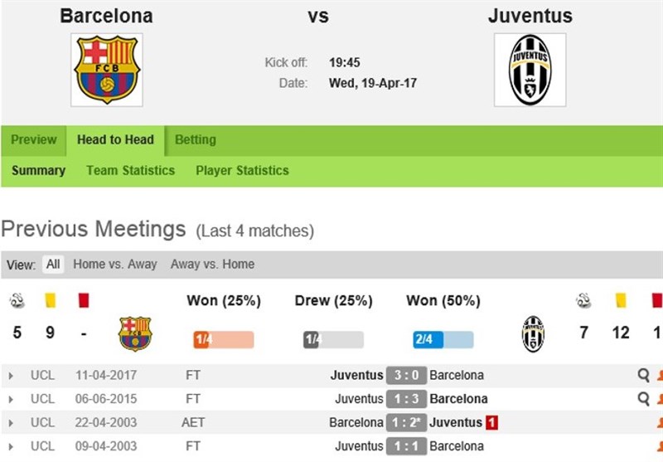Click Barcelona's yellow card icon
The width and height of the screenshot is (663, 462).
[50, 300]
